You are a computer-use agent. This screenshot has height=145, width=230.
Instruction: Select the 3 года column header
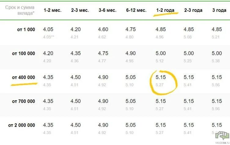[219, 10]
